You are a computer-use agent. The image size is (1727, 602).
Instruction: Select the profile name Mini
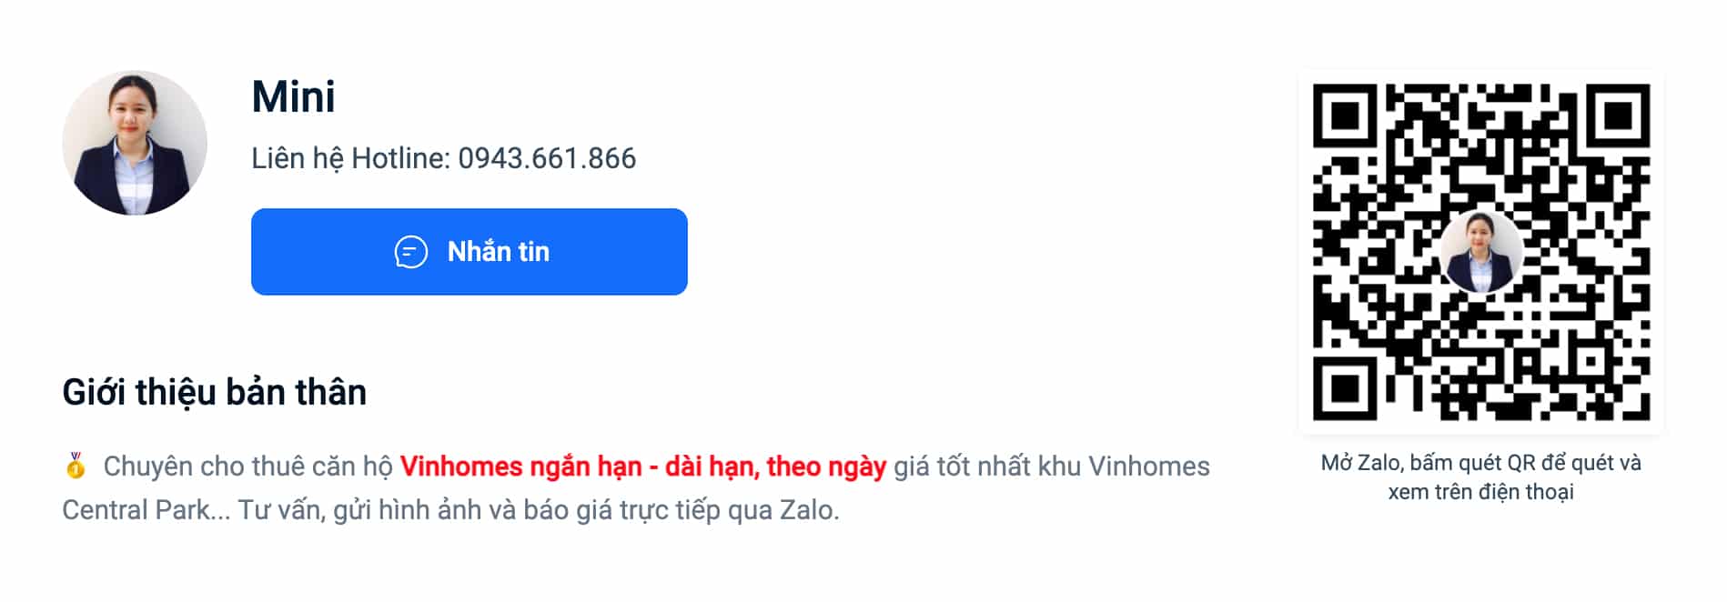pyautogui.click(x=293, y=96)
